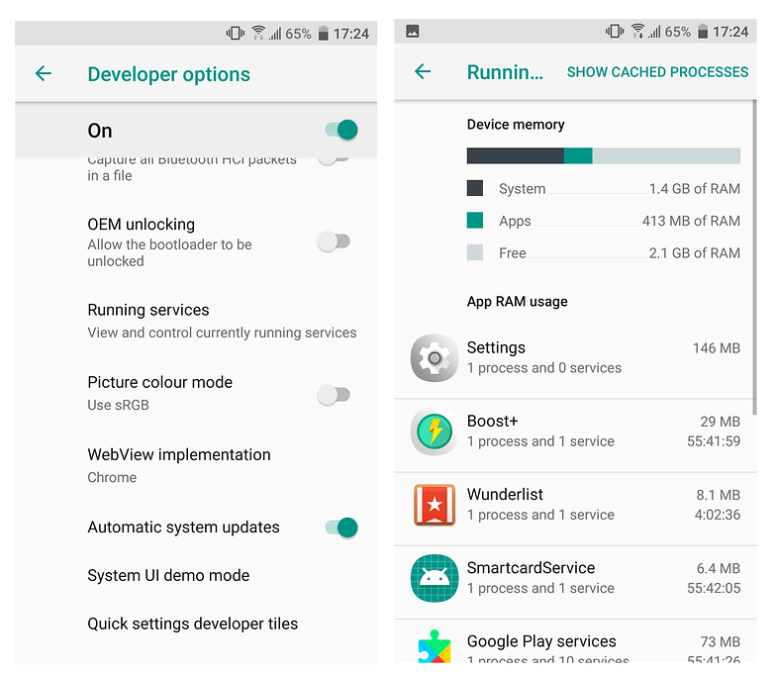The image size is (774, 674).
Task: Tap Wunderlist 8.1 MB value
Action: point(719,495)
